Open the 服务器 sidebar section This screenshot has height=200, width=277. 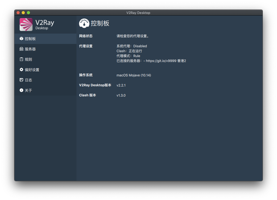coord(45,49)
